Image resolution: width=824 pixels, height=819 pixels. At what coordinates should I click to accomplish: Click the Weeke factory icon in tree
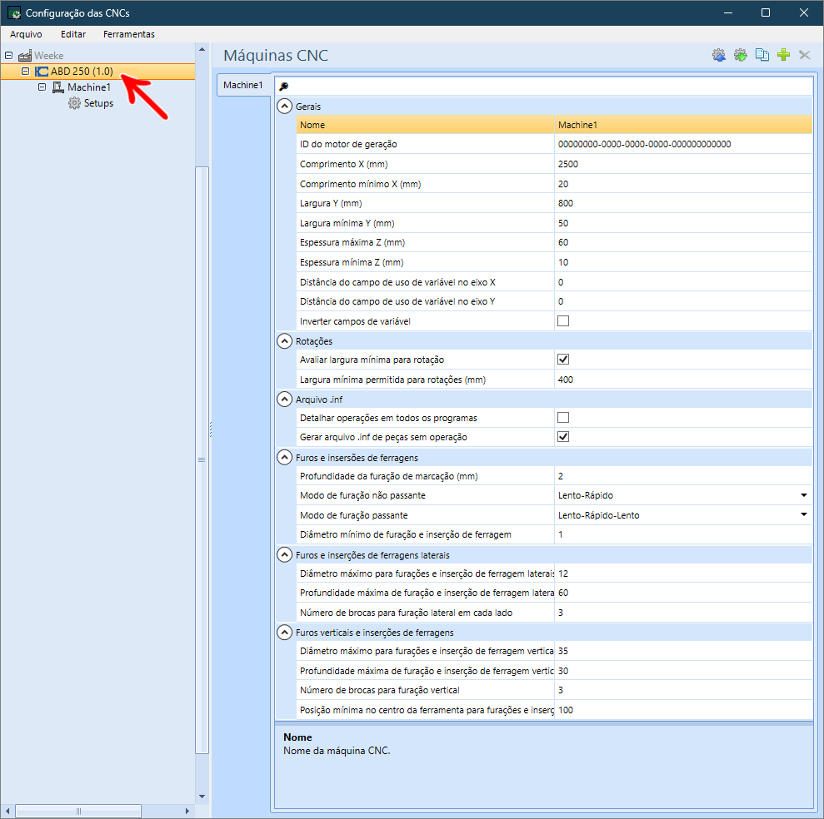[25, 55]
